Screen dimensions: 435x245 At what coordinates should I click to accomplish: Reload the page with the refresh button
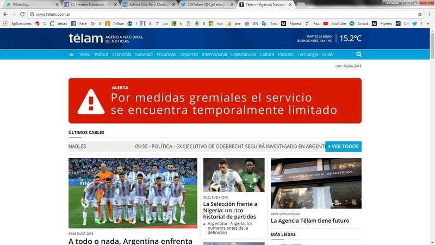click(22, 14)
